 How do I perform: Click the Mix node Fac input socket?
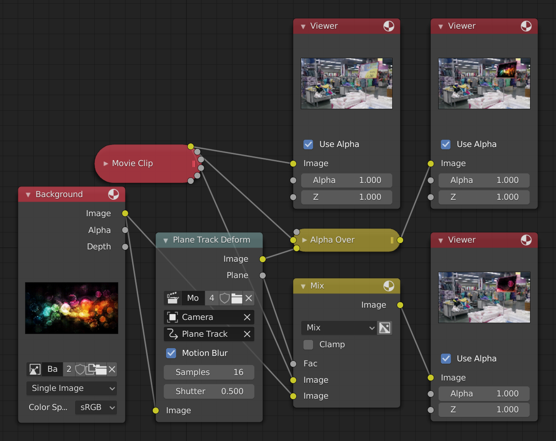pos(293,364)
